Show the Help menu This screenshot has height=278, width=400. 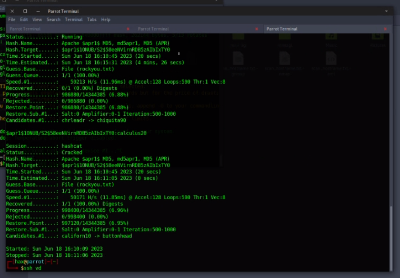[x=106, y=19]
